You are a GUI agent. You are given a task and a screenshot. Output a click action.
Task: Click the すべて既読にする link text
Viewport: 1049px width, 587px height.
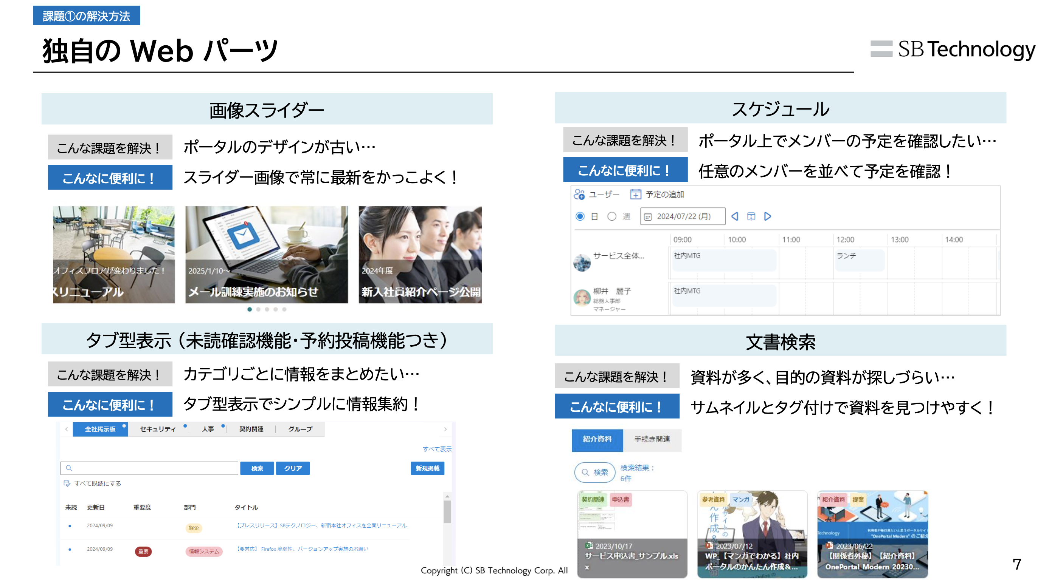pos(98,484)
